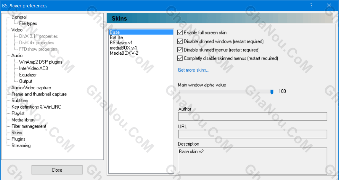Enable full screen skin checkbox
The width and height of the screenshot is (339, 180).
[x=180, y=33]
